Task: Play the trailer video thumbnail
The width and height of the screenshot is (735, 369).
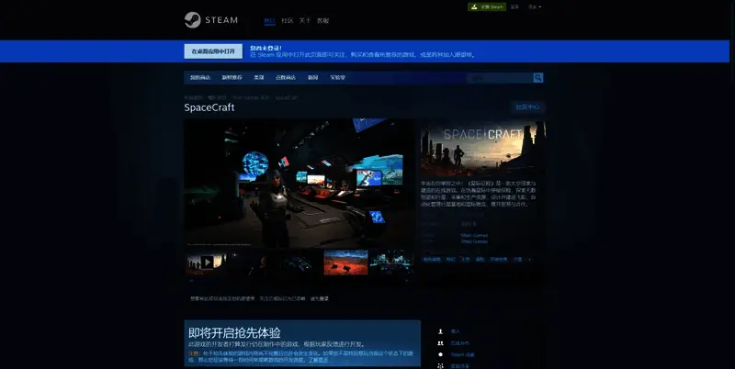Action: pyautogui.click(x=207, y=263)
